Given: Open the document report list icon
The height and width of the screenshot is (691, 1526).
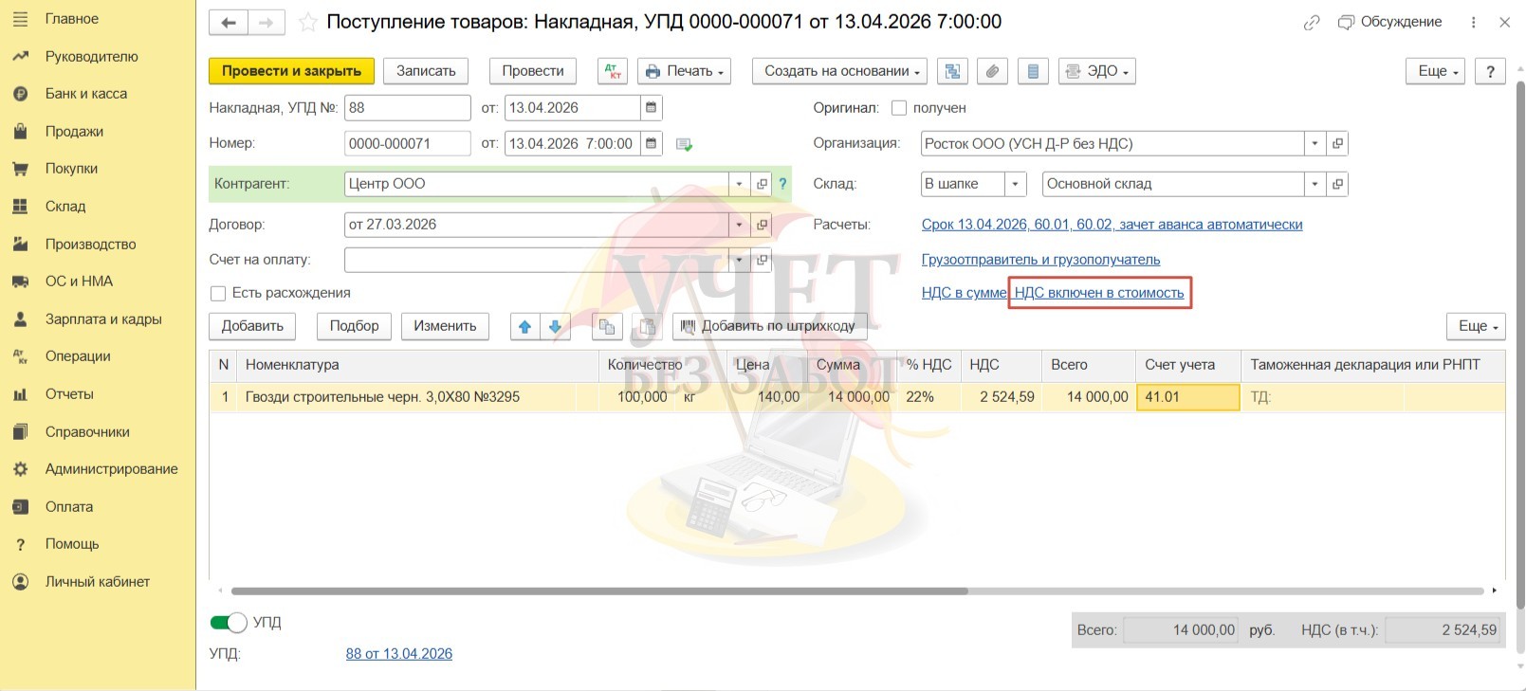Looking at the screenshot, I should coord(1033,71).
